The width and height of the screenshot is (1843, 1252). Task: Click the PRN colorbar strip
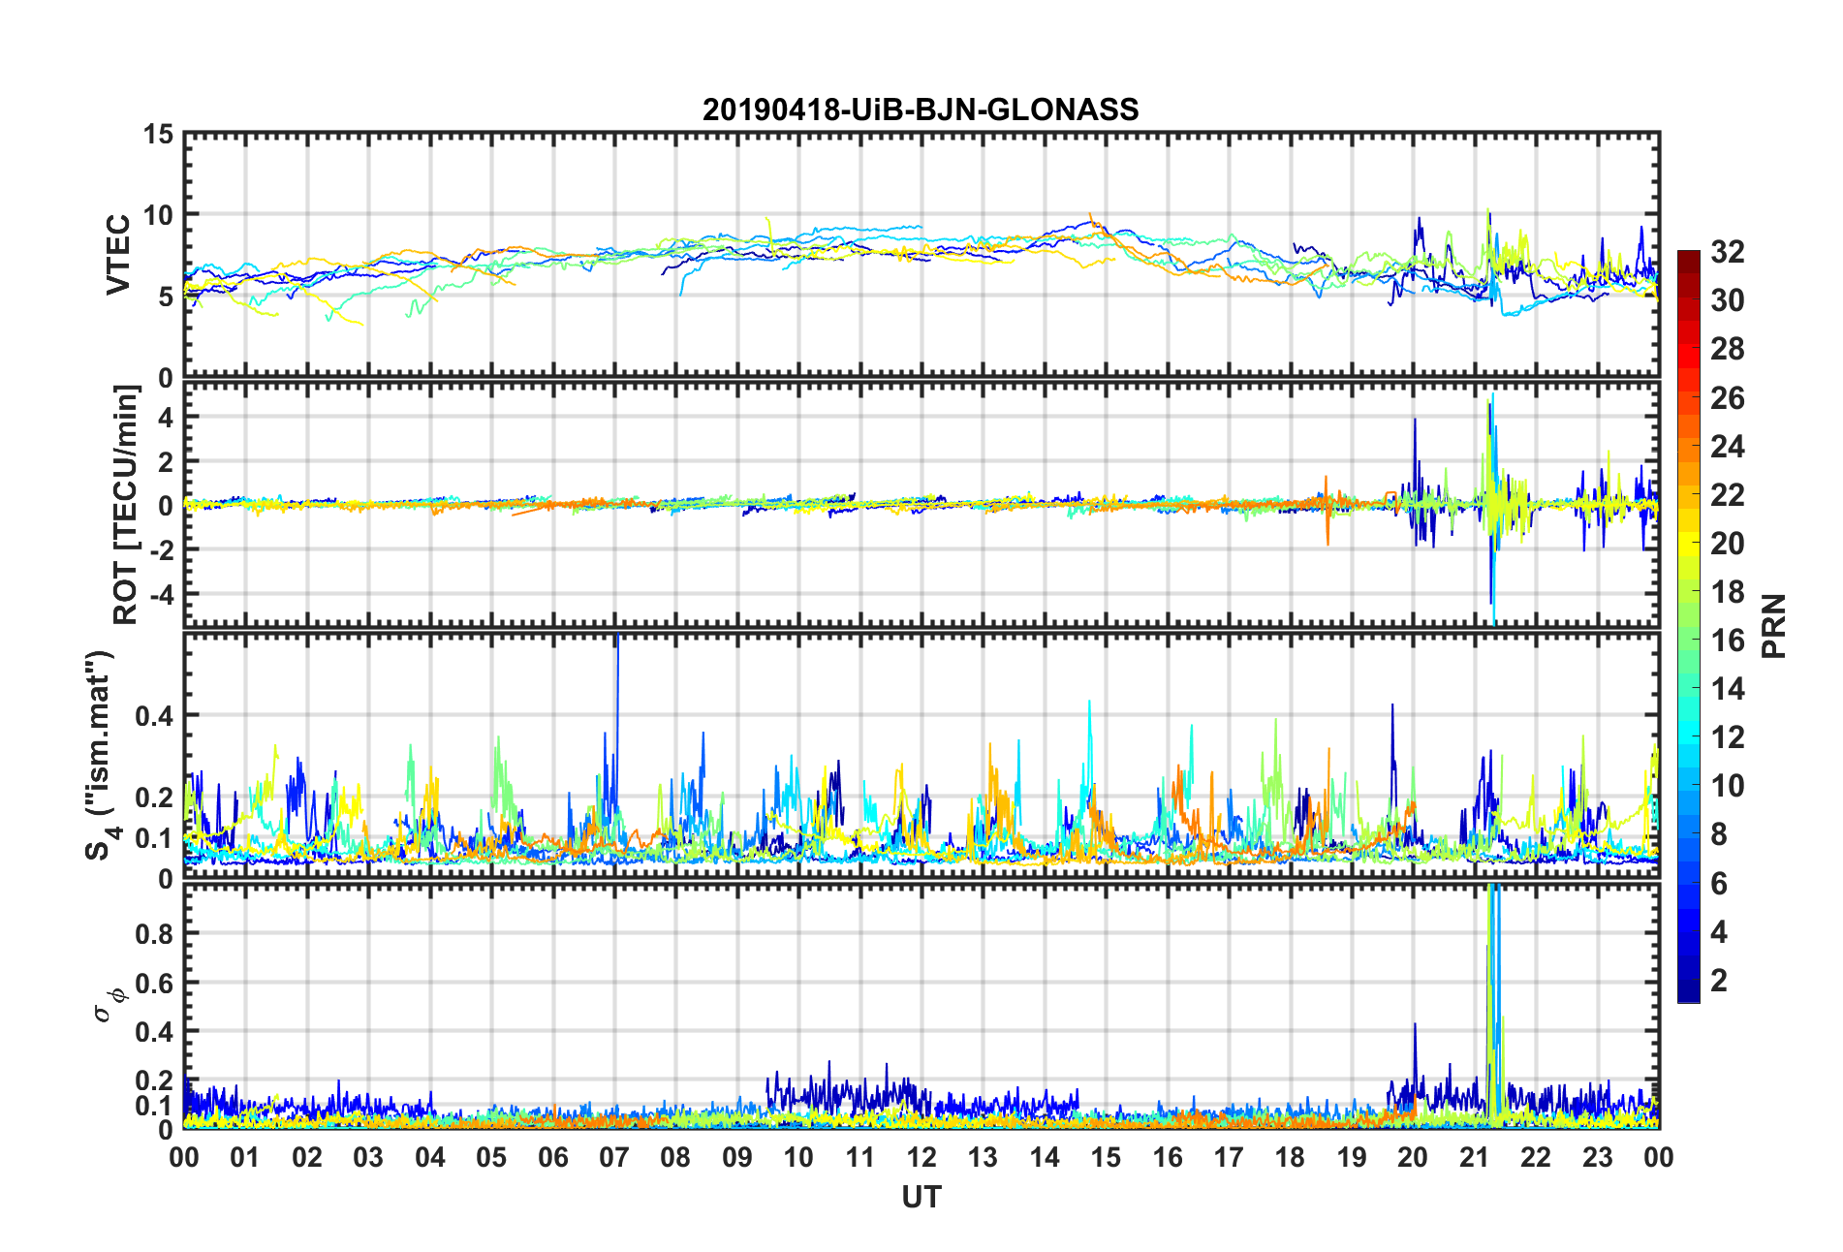(x=1688, y=626)
